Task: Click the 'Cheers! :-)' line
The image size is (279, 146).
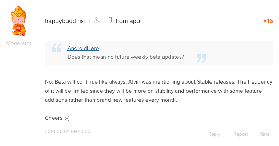Action: [57, 118]
